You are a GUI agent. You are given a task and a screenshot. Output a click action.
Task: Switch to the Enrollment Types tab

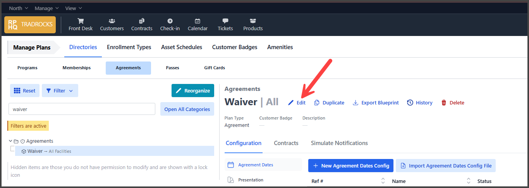129,47
